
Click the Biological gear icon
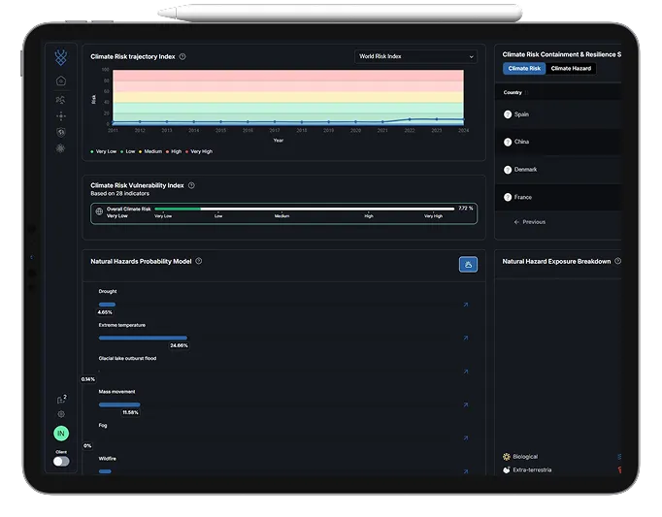tap(507, 457)
